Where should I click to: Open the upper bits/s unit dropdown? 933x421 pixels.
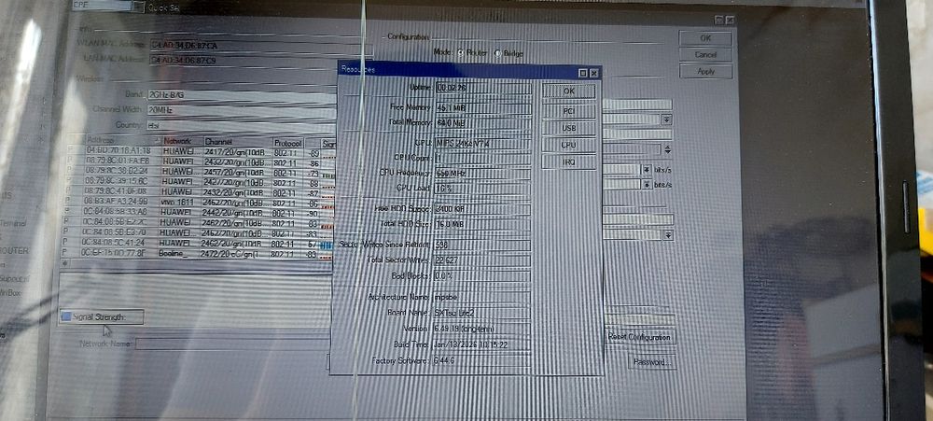pyautogui.click(x=647, y=170)
